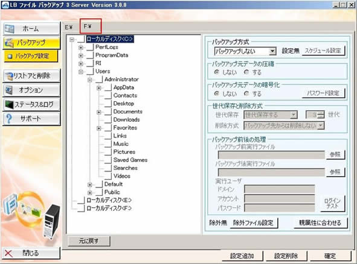Check the box next to Saved Games
The height and width of the screenshot is (264, 357).
[x=108, y=160]
